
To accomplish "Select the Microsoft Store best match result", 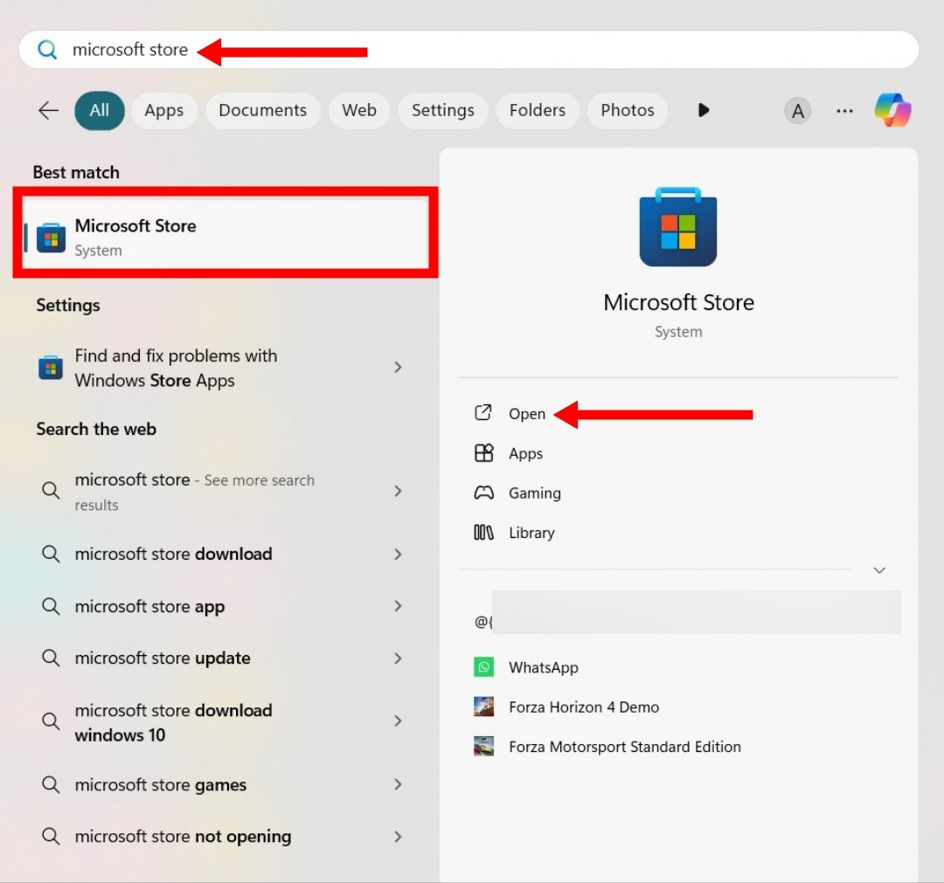I will (x=226, y=233).
